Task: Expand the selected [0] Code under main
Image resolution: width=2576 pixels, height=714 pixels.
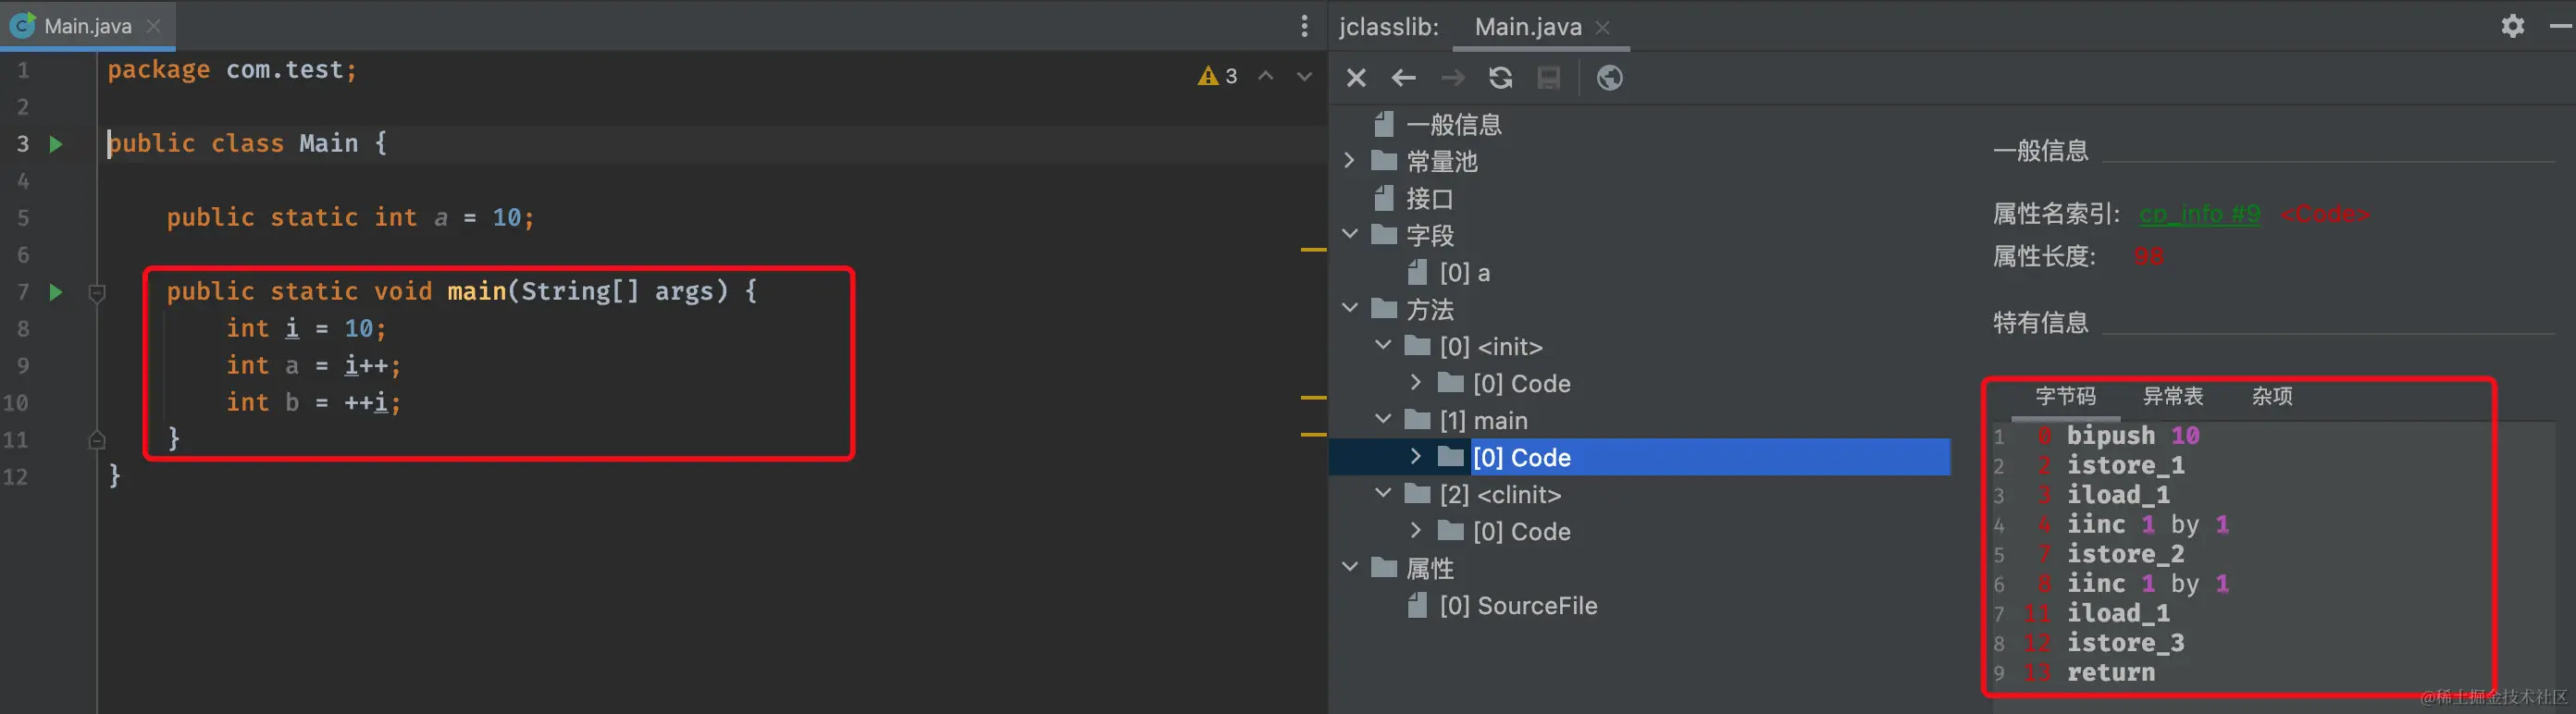Action: pyautogui.click(x=1416, y=457)
